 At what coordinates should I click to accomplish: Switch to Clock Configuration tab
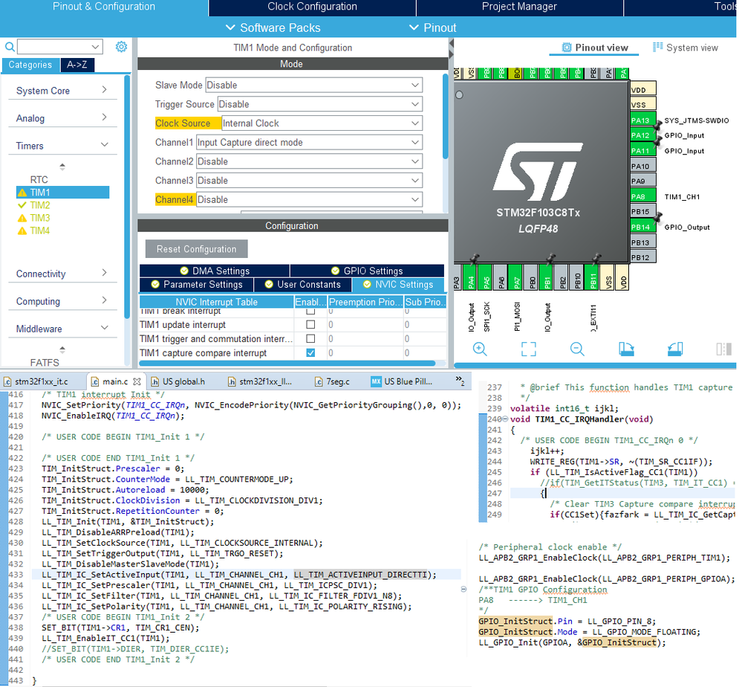[312, 7]
